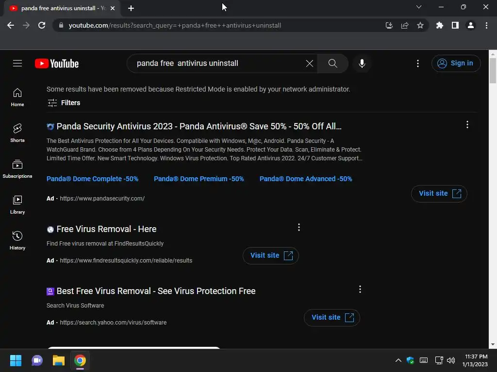The height and width of the screenshot is (372, 497).
Task: Click the magnifier search button
Action: click(x=332, y=63)
